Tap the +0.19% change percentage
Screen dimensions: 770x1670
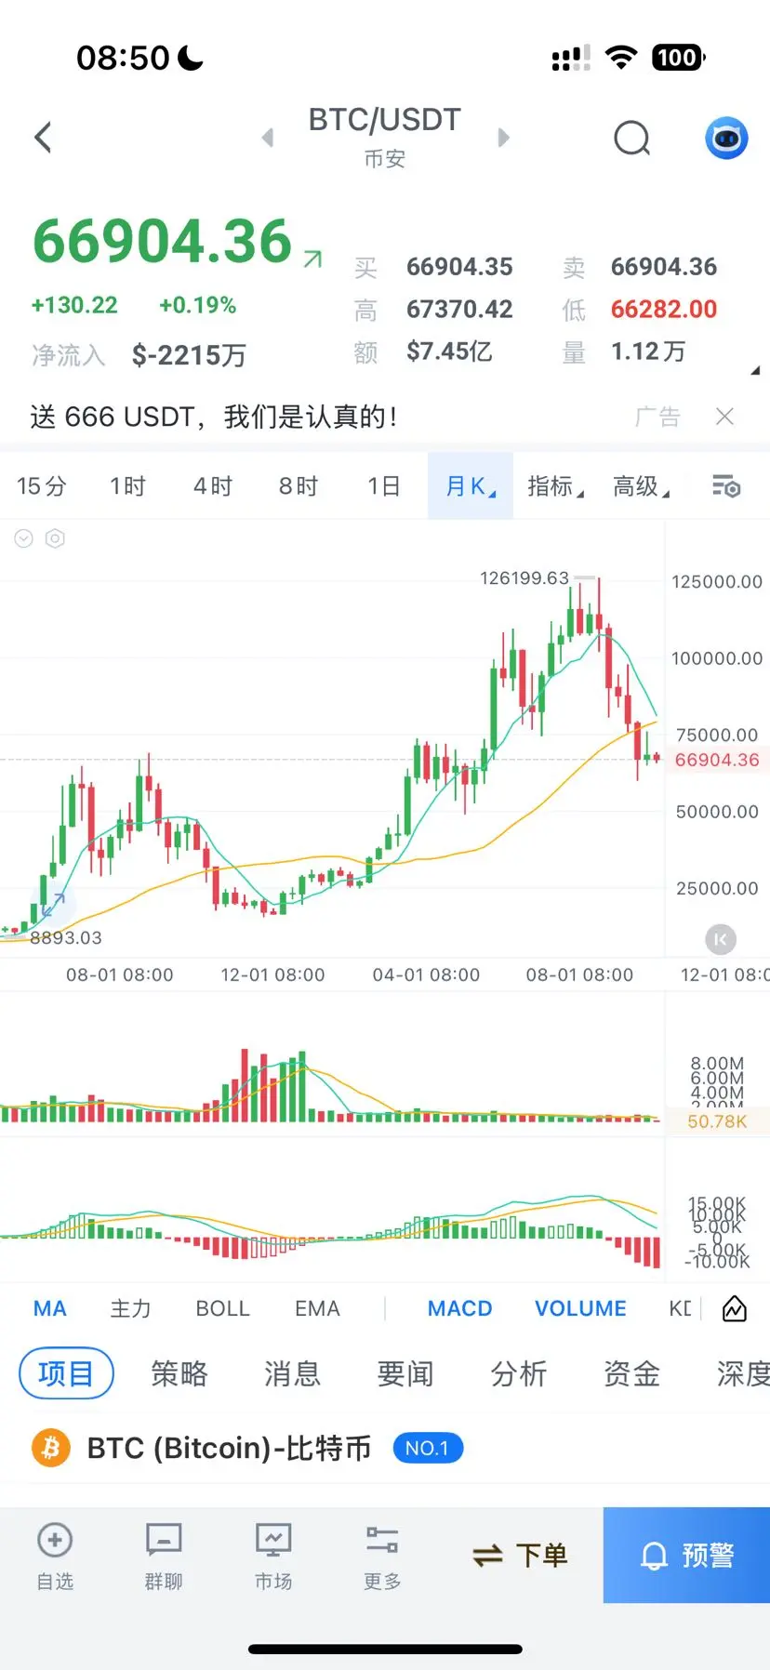[198, 305]
